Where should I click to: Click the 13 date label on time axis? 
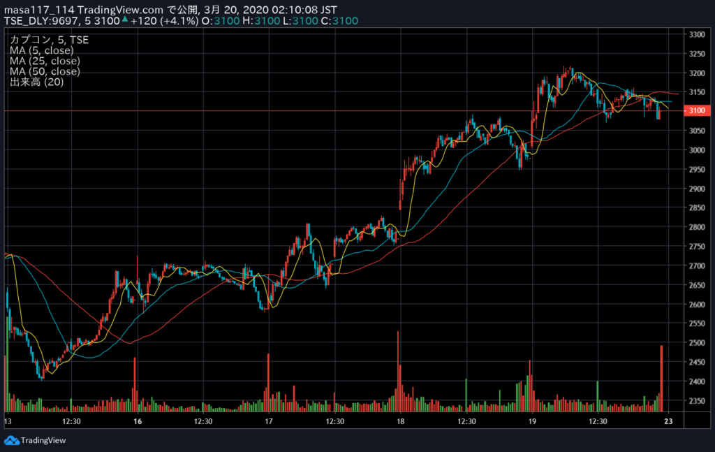(x=8, y=421)
